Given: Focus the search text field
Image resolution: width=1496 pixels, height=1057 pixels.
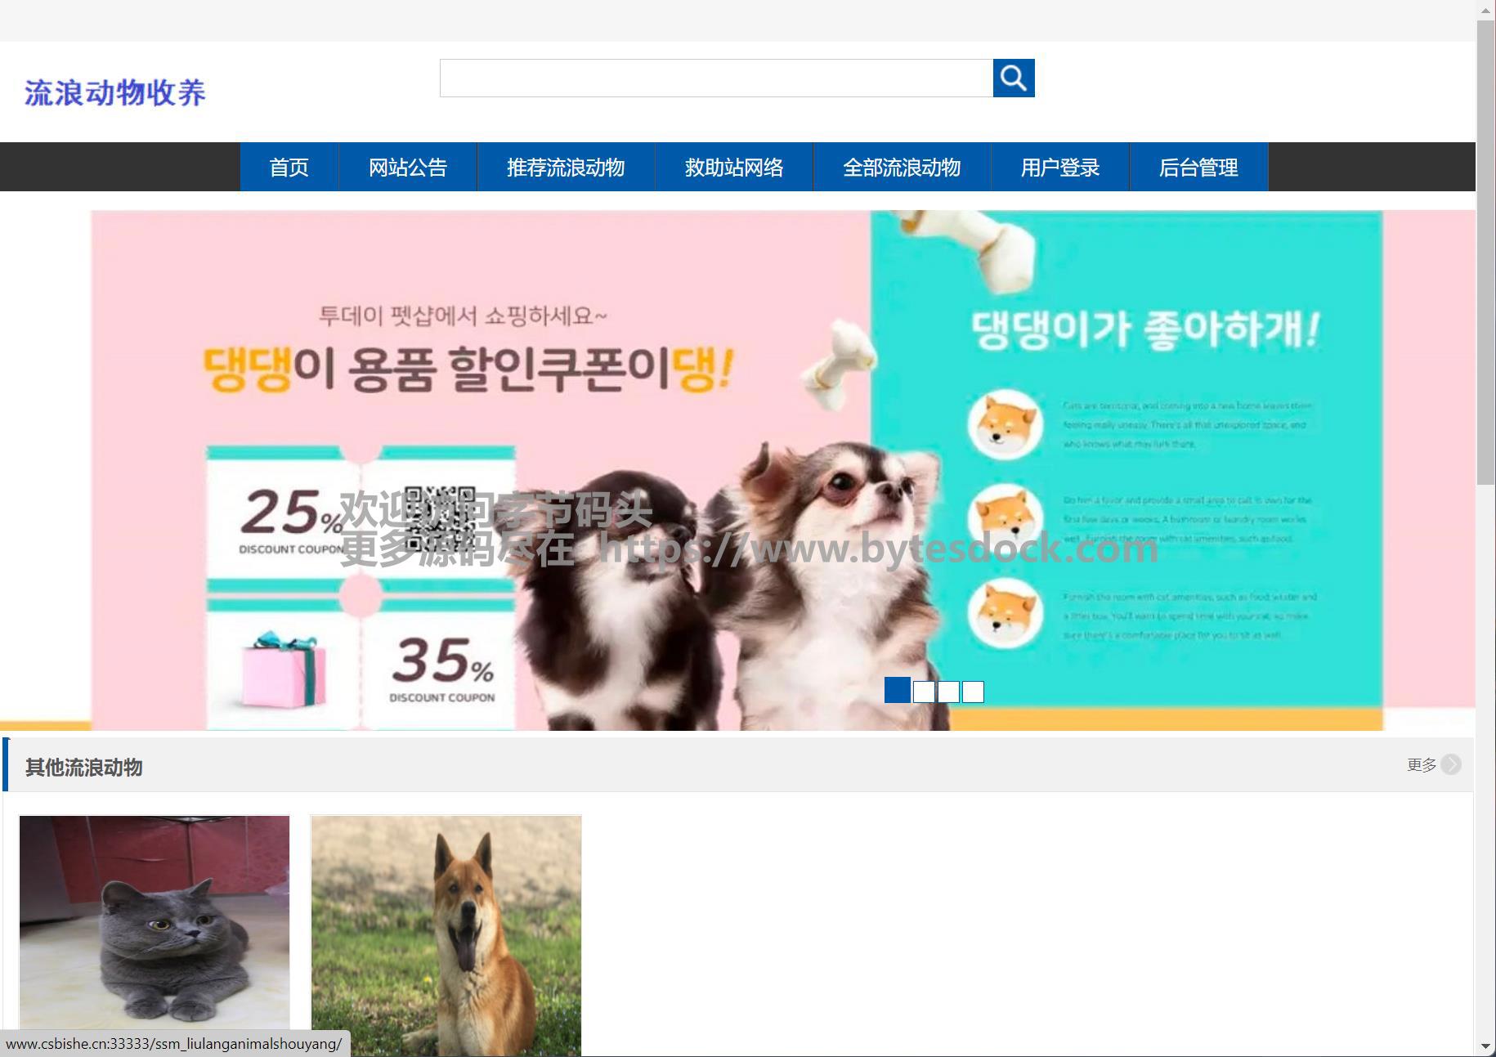Looking at the screenshot, I should pyautogui.click(x=715, y=78).
